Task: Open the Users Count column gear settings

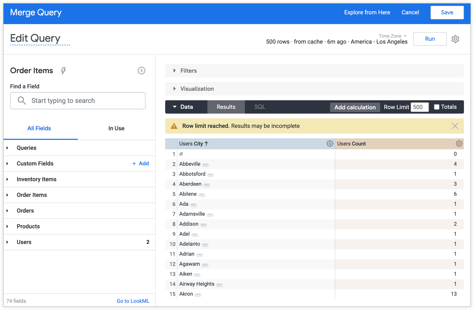Action: tap(459, 143)
